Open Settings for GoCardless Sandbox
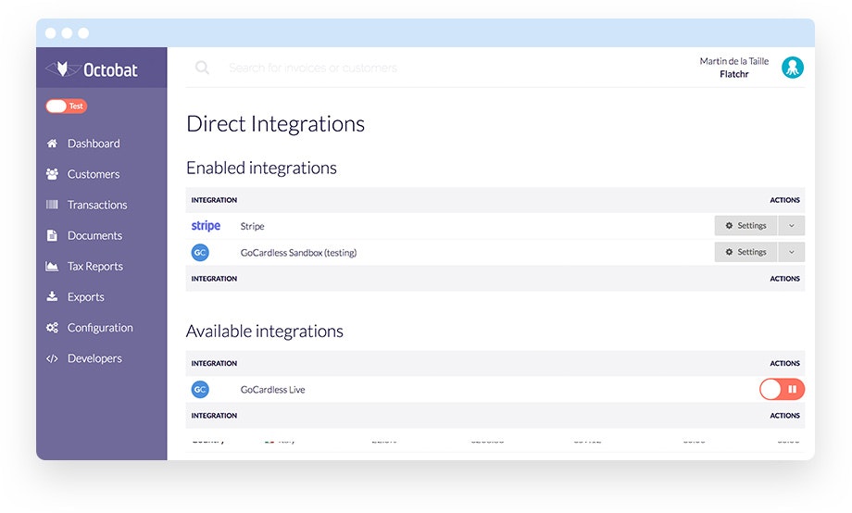 [745, 252]
